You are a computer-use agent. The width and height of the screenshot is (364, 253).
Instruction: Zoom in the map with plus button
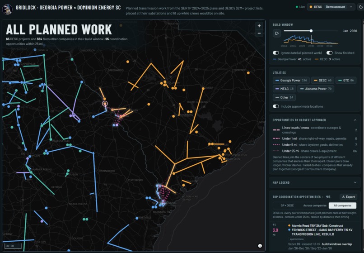coord(259,26)
